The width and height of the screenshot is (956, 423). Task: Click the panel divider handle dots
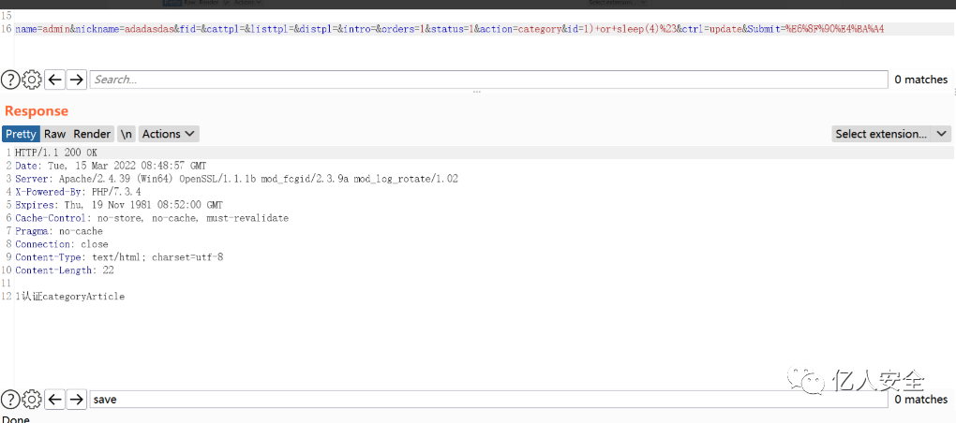coord(477,92)
